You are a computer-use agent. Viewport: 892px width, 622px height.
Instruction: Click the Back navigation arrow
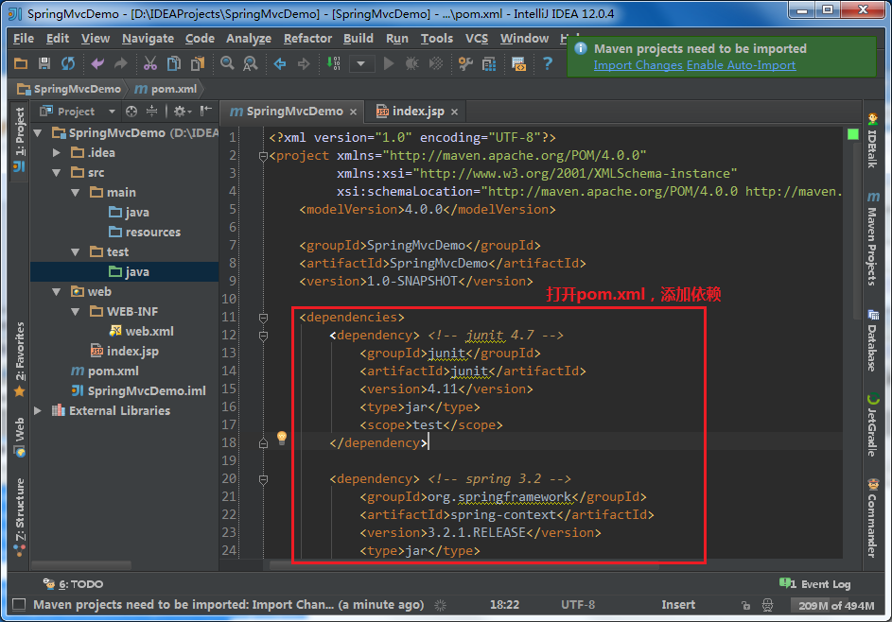(280, 63)
